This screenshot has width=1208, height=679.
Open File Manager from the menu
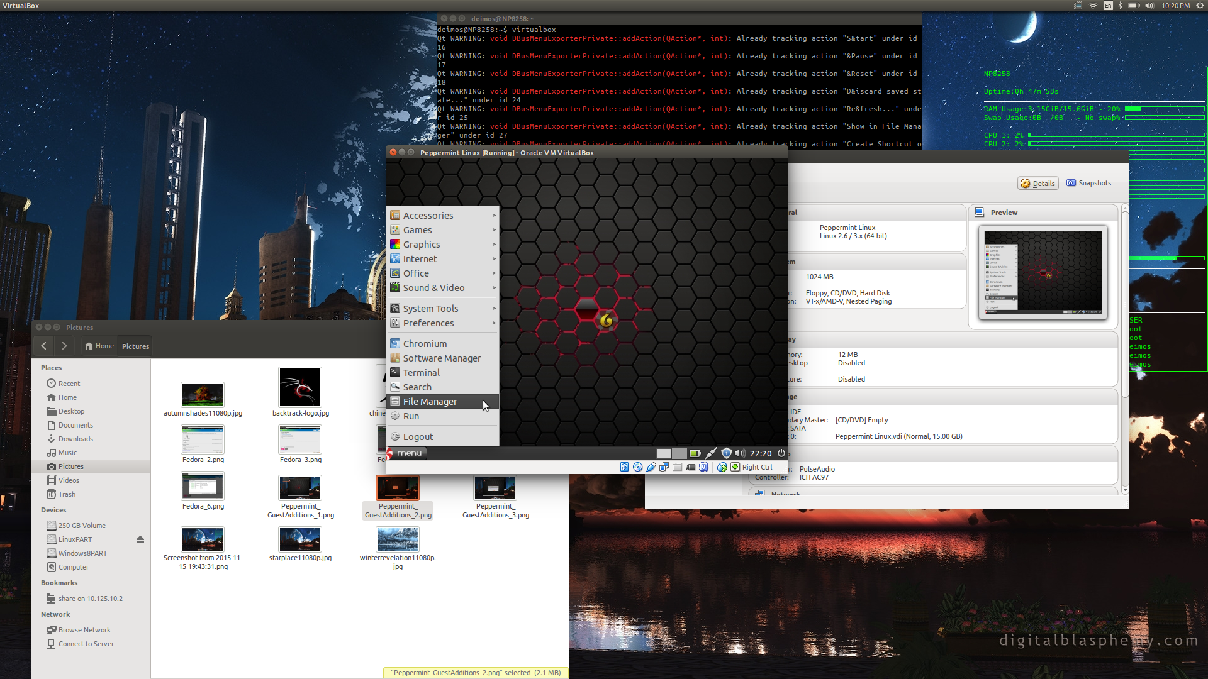click(430, 402)
